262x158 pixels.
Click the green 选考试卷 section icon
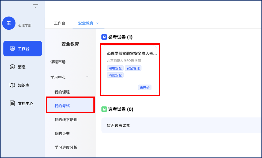pyautogui.click(x=104, y=109)
